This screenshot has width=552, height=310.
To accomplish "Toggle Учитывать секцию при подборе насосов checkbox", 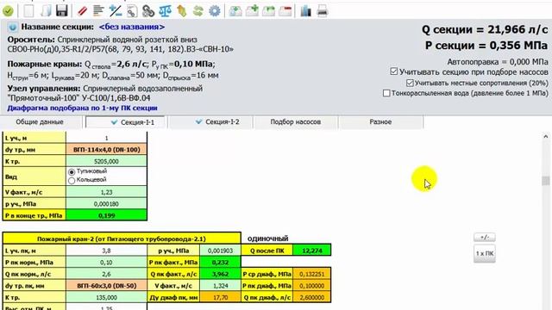I will click(394, 71).
